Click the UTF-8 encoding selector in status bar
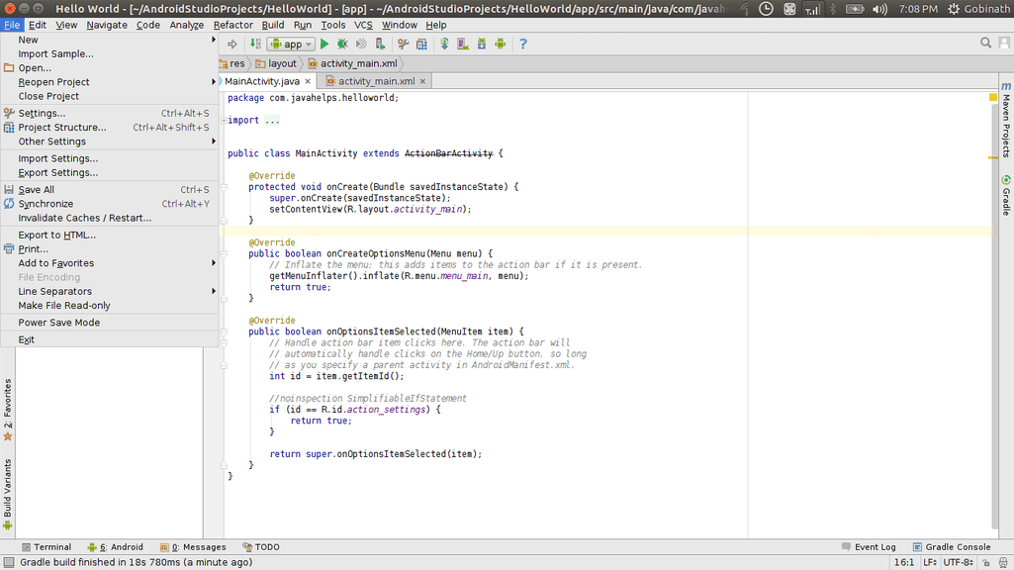The height and width of the screenshot is (570, 1014). [x=958, y=563]
